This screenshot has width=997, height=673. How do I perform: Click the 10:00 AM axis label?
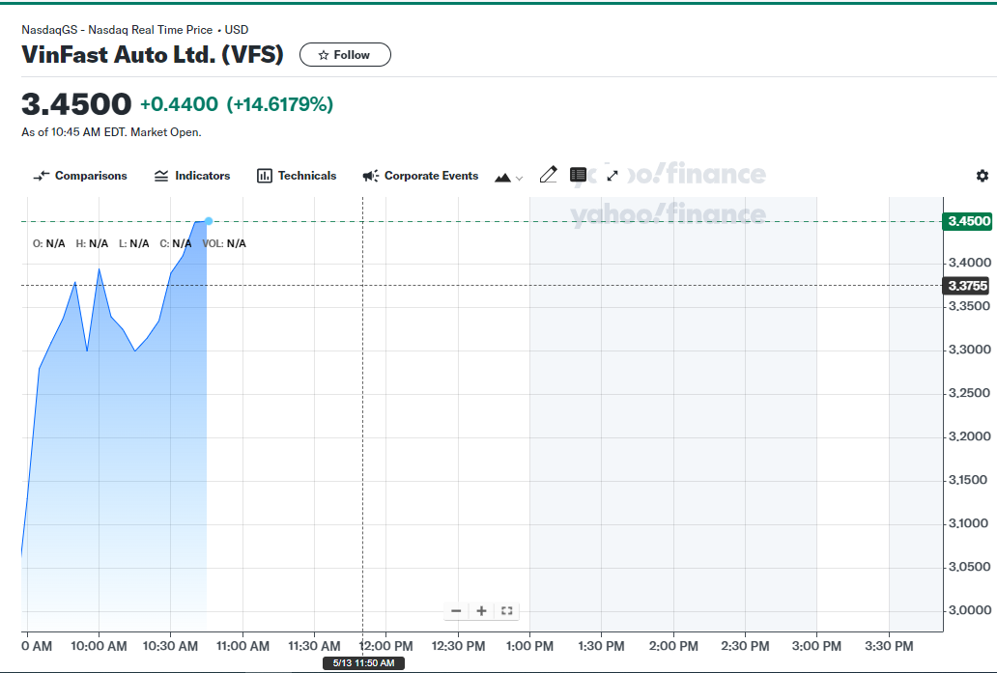99,646
